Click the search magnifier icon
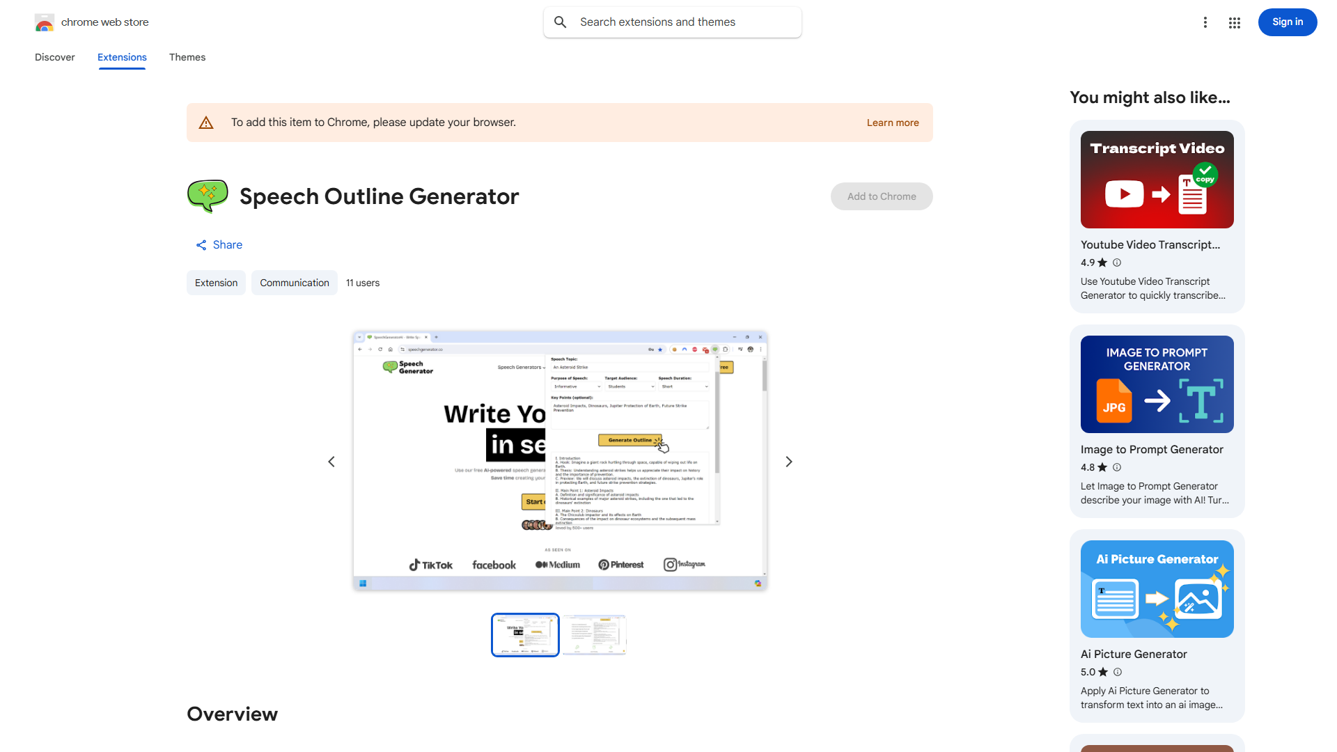The height and width of the screenshot is (752, 1337). 561,22
